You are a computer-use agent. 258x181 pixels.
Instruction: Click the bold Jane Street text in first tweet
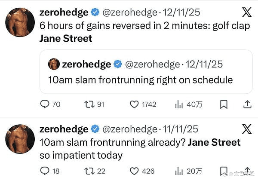(x=66, y=39)
